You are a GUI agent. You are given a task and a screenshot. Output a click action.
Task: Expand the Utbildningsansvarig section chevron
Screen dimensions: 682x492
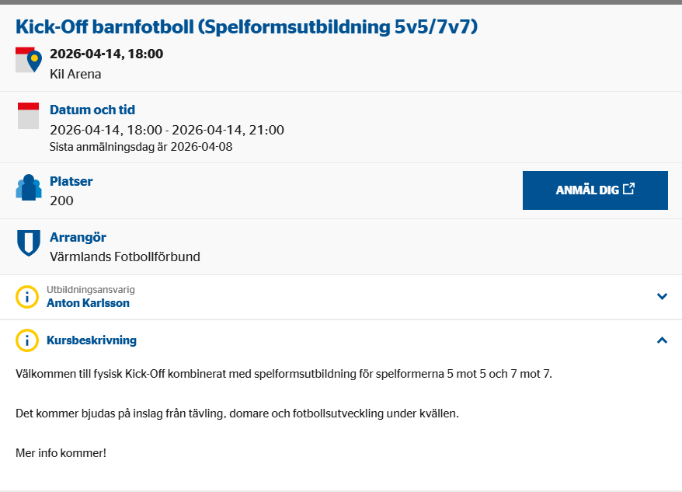point(662,296)
